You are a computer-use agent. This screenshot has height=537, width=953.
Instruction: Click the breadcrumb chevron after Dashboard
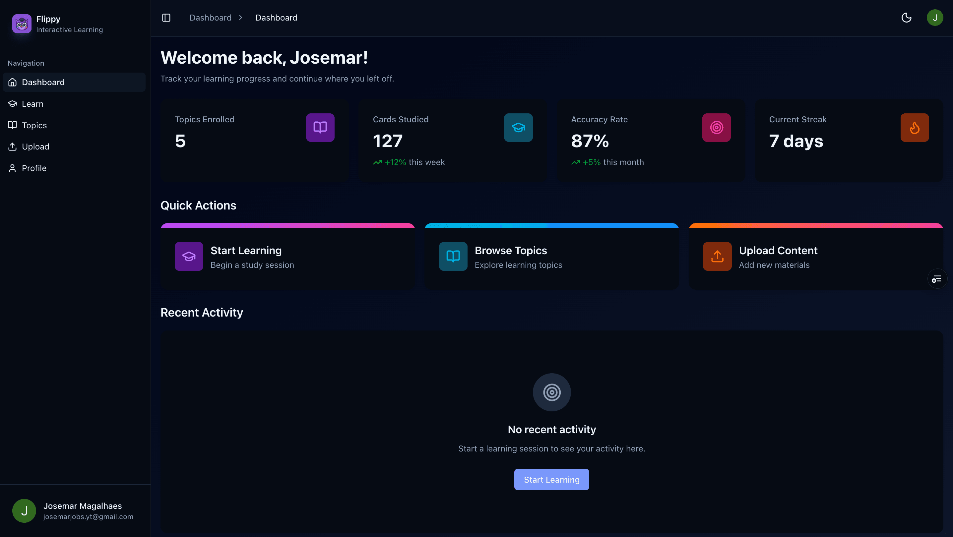coord(241,17)
